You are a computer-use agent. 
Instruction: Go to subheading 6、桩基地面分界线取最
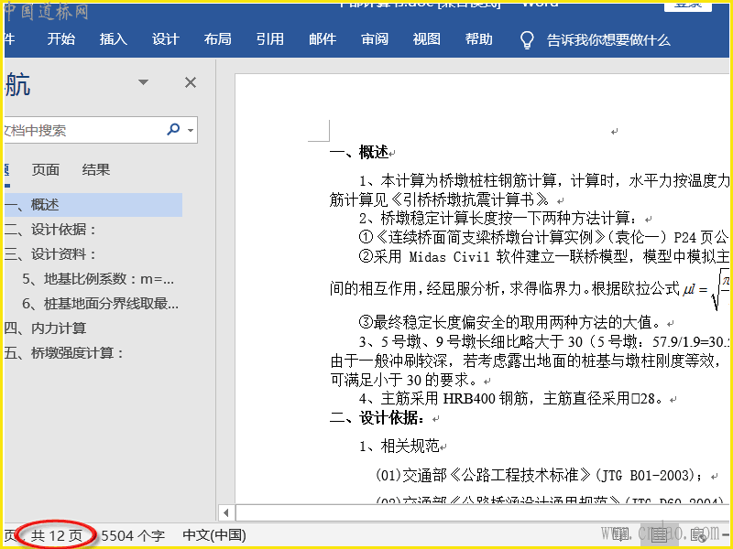click(x=101, y=304)
